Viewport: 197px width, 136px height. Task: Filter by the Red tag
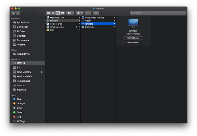tap(27, 117)
